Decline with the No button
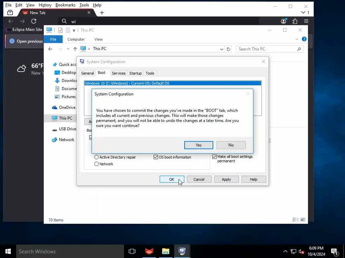 tap(231, 145)
